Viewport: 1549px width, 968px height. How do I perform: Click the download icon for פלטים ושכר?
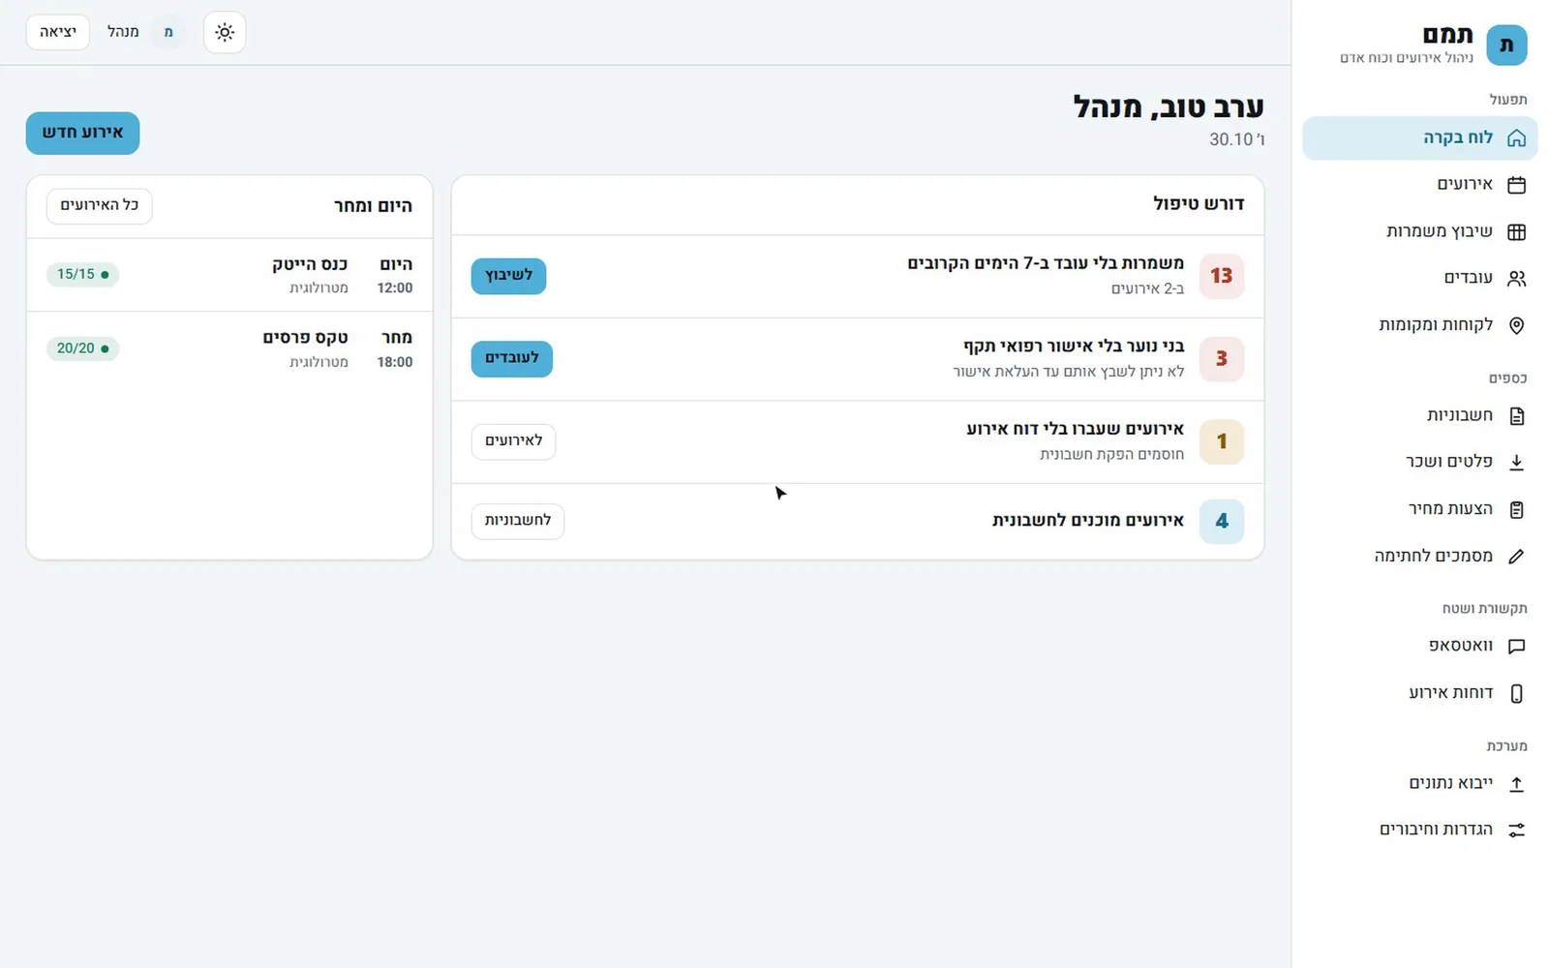pyautogui.click(x=1516, y=463)
